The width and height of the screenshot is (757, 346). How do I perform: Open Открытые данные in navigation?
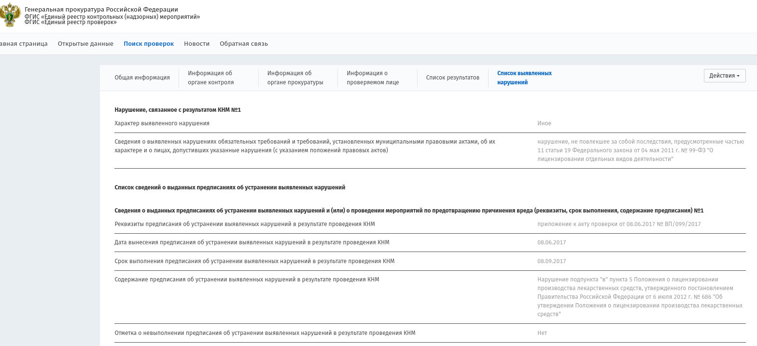(85, 44)
